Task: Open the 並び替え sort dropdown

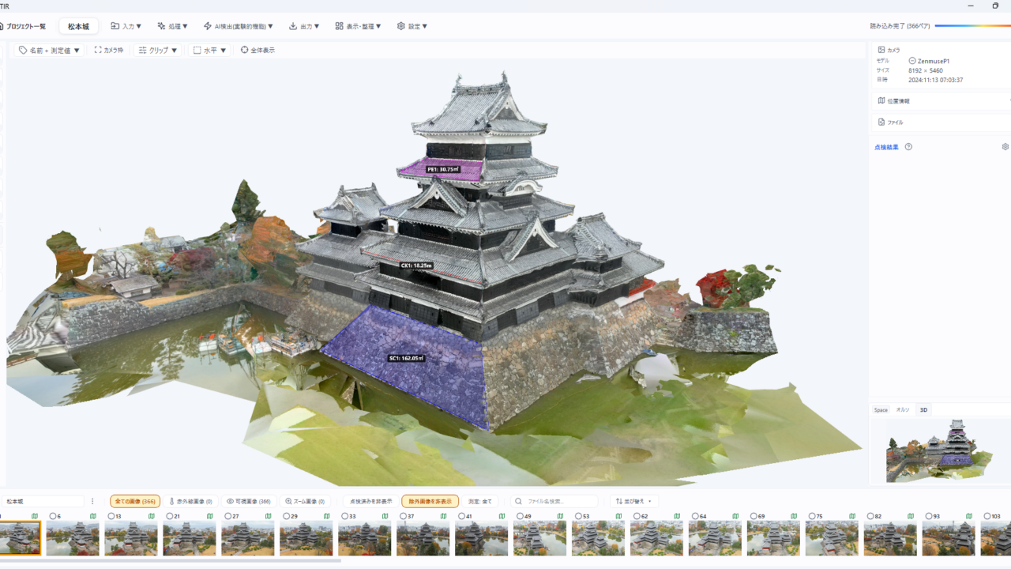Action: tap(634, 501)
